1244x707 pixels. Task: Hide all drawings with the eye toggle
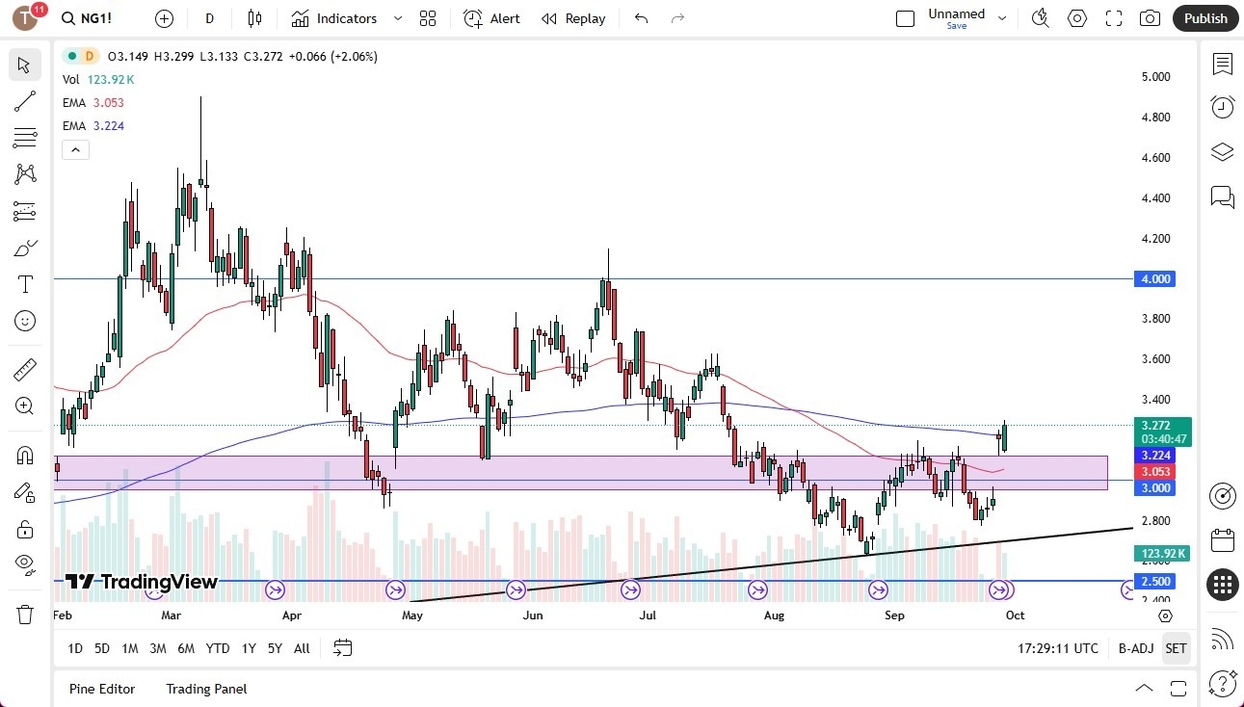click(25, 563)
